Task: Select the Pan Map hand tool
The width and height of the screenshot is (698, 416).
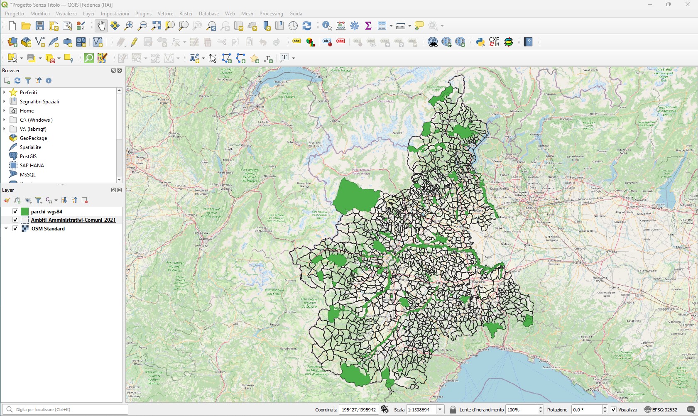Action: (101, 26)
